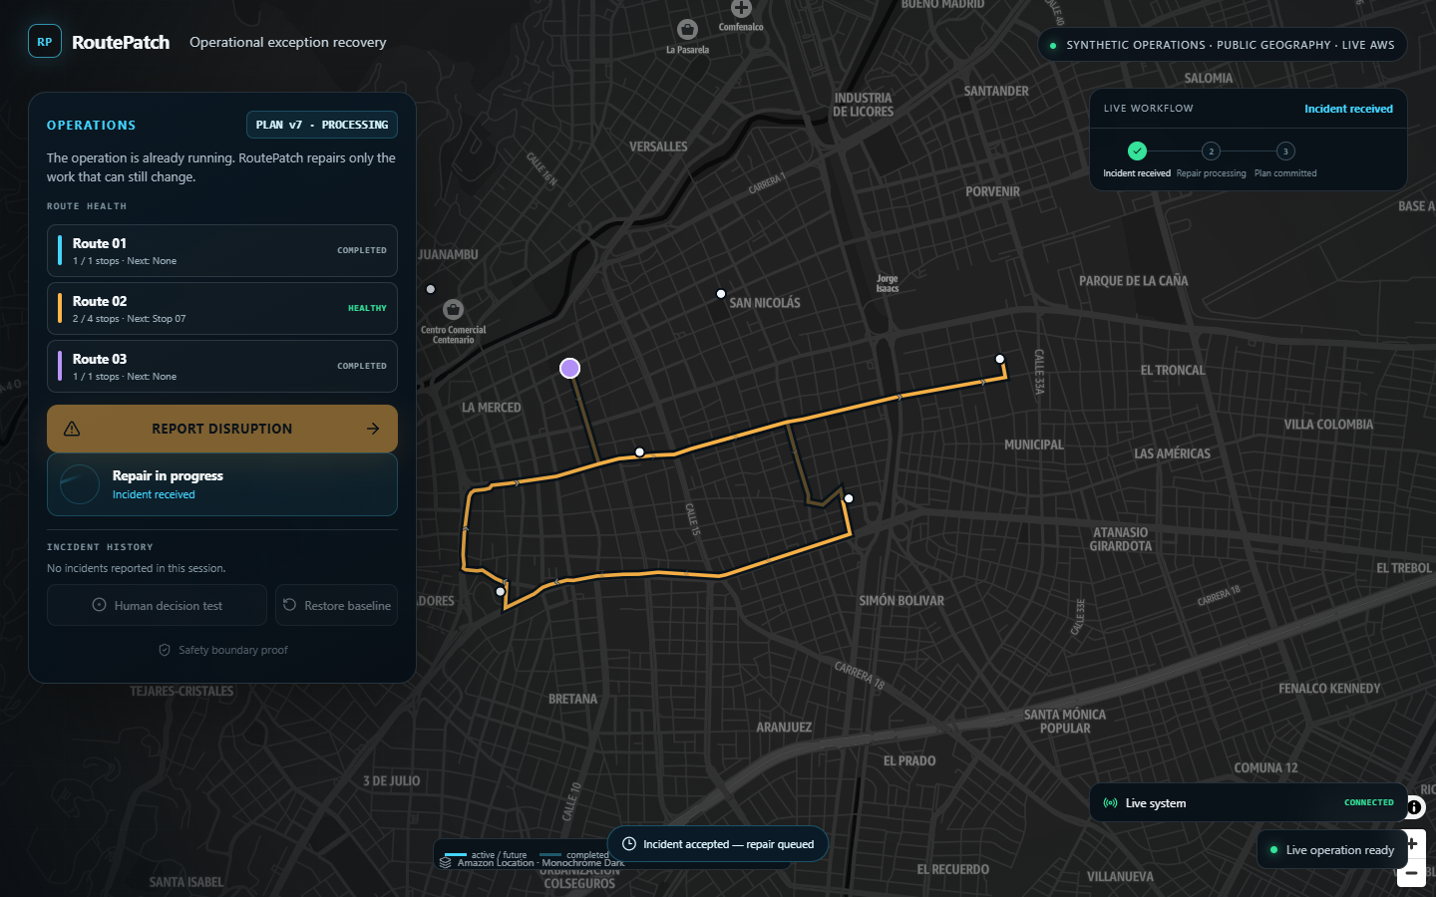This screenshot has height=897, width=1436.
Task: Click the green checkmark workflow step
Action: coord(1137,151)
